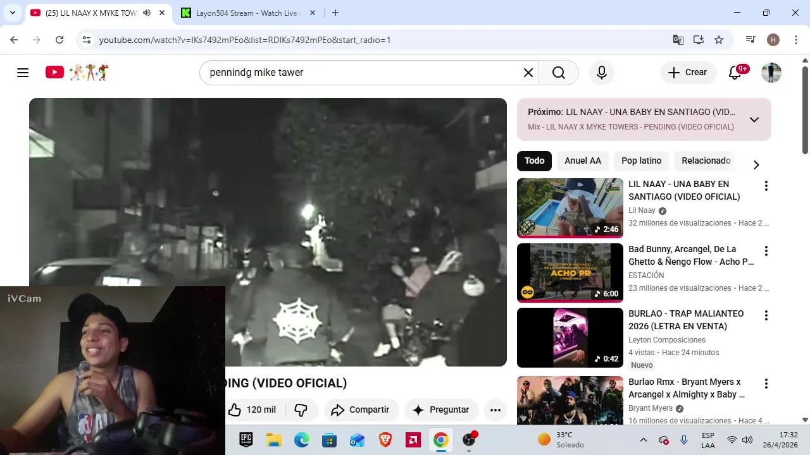Open the Bad Bunny, Arcangel Acho PR title

click(691, 255)
